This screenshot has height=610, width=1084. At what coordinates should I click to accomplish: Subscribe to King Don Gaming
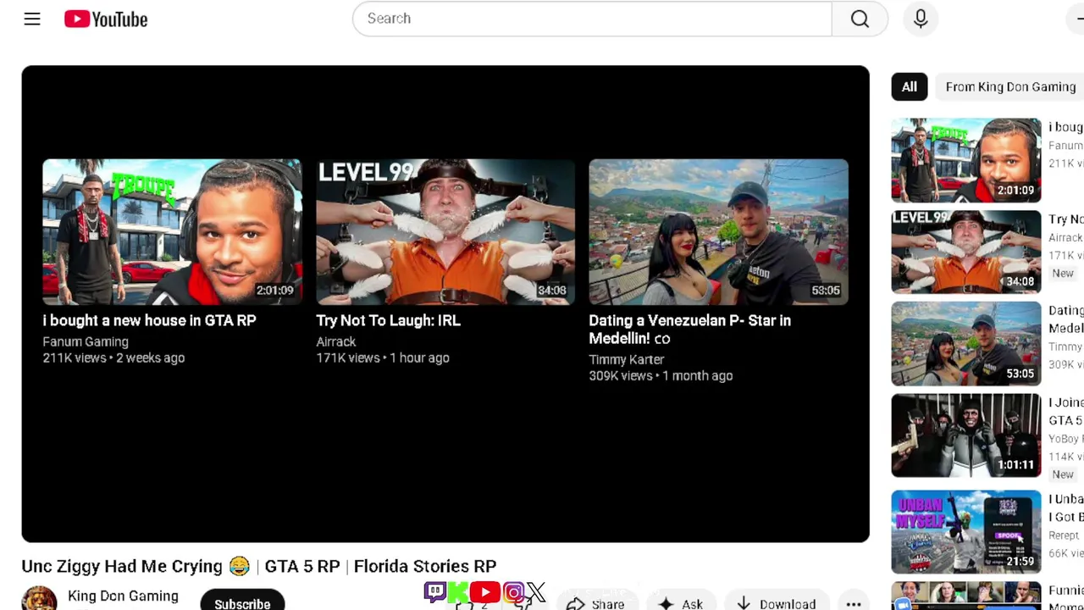(242, 601)
